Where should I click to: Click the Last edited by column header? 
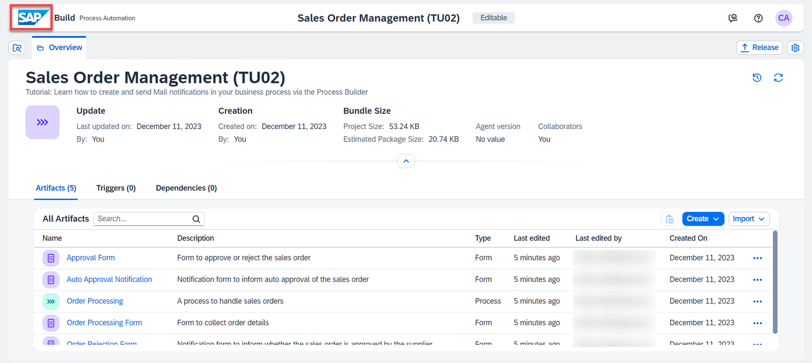tap(598, 238)
